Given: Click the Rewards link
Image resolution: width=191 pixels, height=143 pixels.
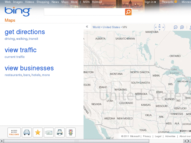Looking at the screenshot, I should [168, 2].
